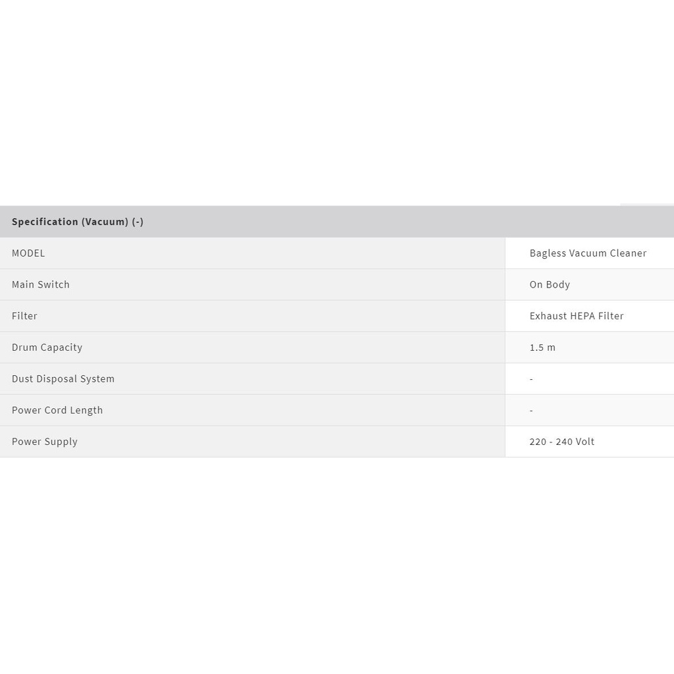Select the Power Cord Length label
674x674 pixels.
pyautogui.click(x=57, y=410)
